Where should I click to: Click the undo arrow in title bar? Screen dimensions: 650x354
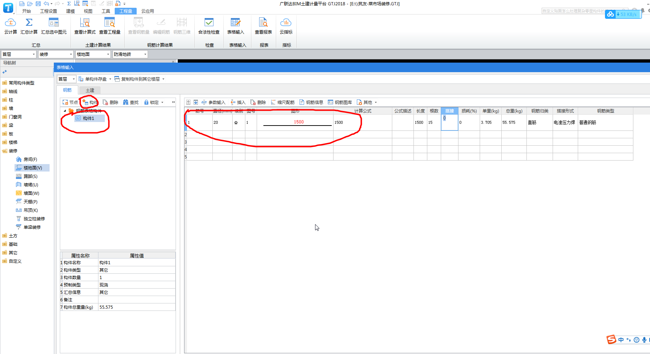click(x=46, y=4)
